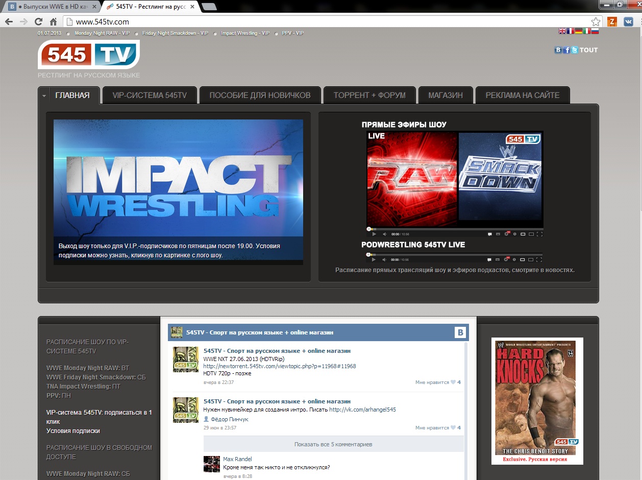Click the Условия подписки sidebar link

click(73, 431)
